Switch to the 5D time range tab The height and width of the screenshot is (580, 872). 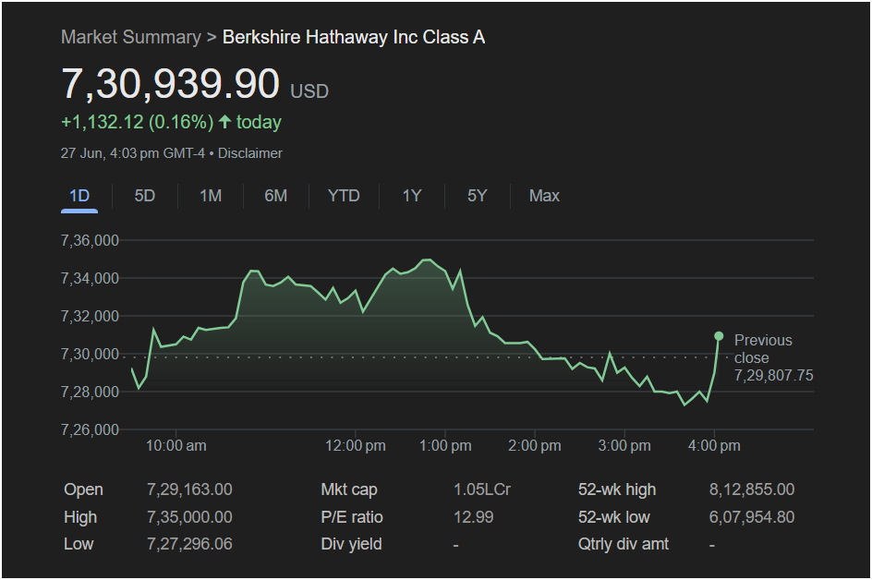click(x=145, y=196)
